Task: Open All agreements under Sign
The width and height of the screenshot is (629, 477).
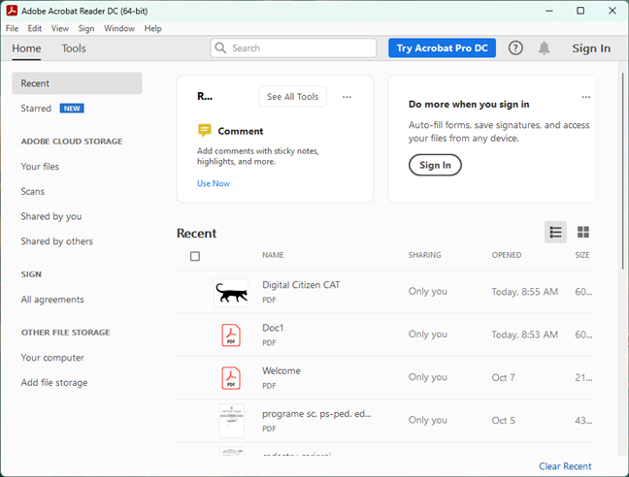Action: coord(52,300)
